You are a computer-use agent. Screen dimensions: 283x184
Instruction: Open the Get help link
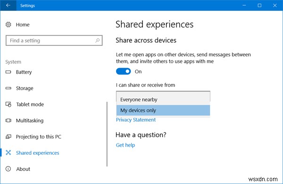pyautogui.click(x=125, y=145)
